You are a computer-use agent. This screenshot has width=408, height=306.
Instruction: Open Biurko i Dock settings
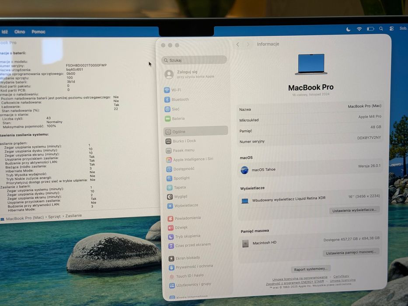[x=181, y=141]
